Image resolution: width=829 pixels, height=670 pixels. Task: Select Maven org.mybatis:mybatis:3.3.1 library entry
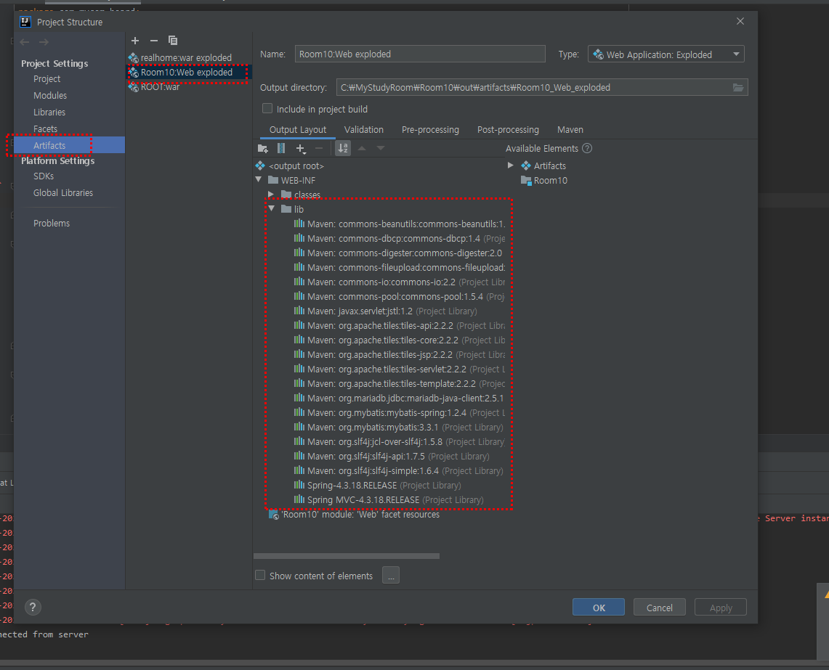tap(399, 428)
